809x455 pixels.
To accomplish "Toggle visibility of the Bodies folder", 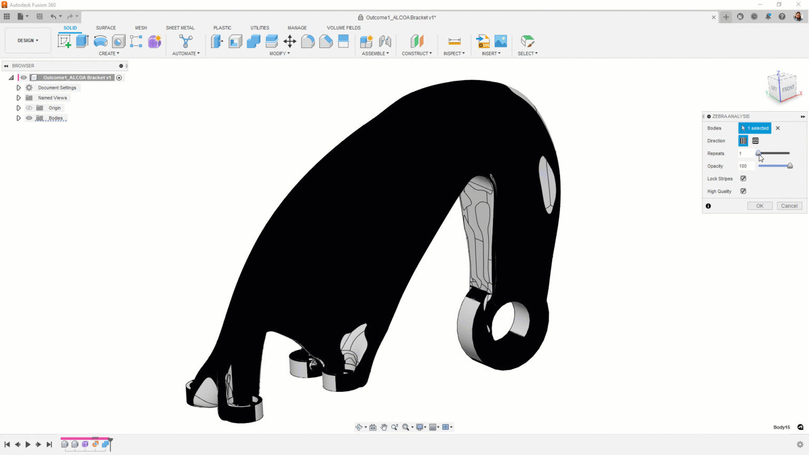I will coord(29,118).
